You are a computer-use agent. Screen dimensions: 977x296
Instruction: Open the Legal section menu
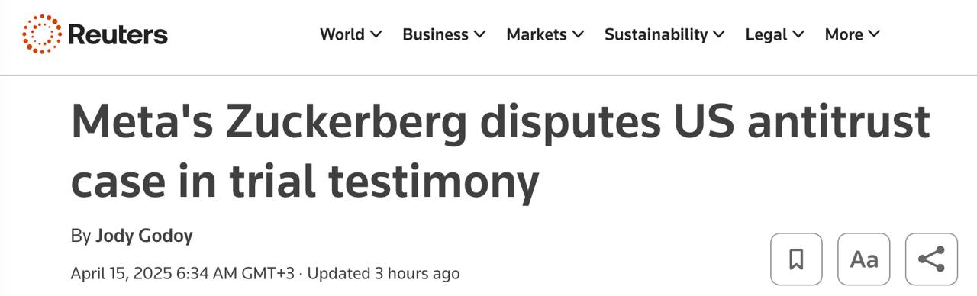pos(775,34)
